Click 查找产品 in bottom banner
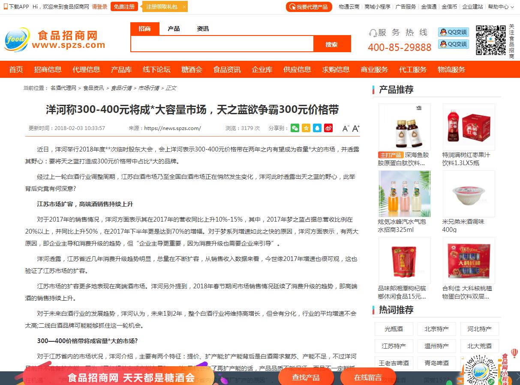Screen dimensions: 520x385 tap(306, 377)
